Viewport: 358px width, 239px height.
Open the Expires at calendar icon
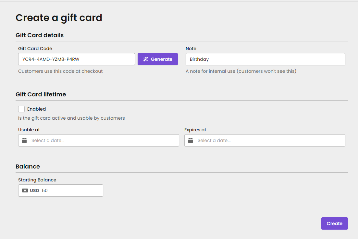[x=190, y=140]
